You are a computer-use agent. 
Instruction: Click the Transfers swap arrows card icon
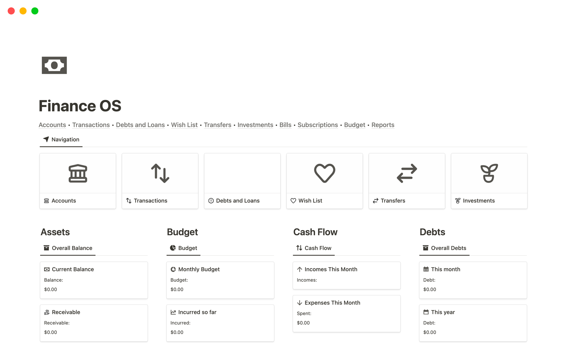point(407,173)
